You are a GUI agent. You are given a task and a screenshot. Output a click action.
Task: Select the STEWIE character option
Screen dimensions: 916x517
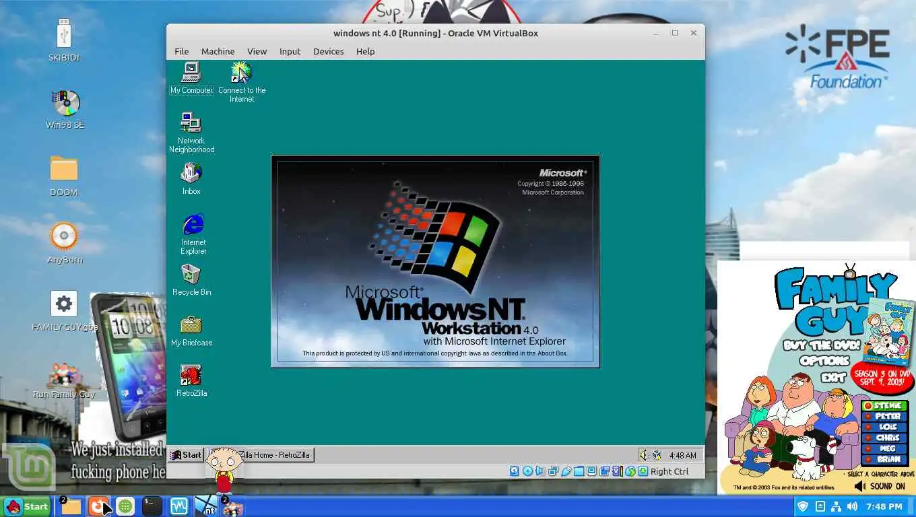(885, 406)
